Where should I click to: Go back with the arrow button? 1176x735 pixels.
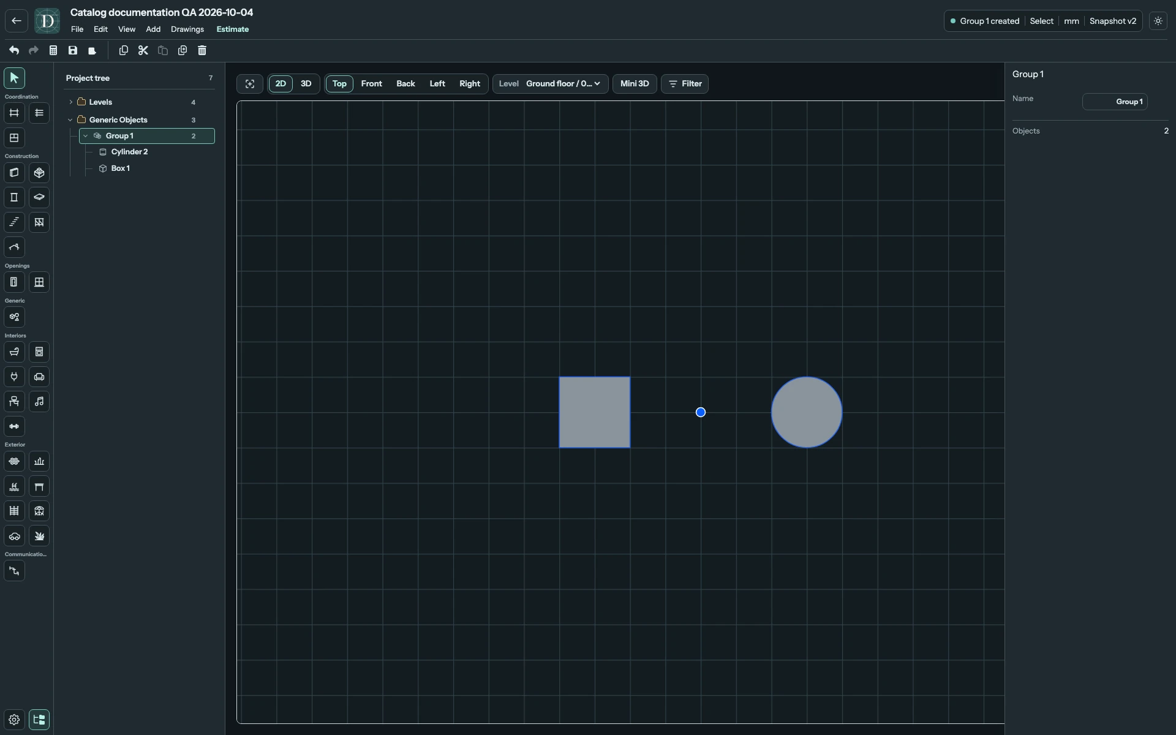coord(17,21)
